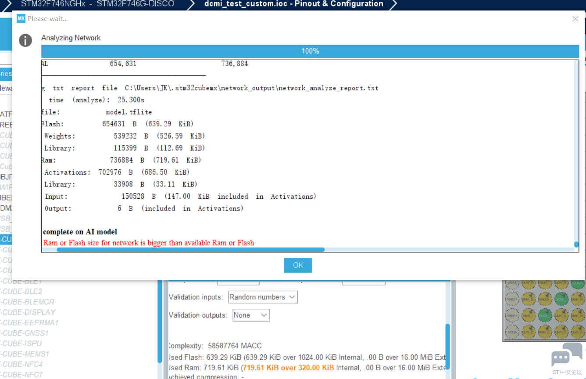Image resolution: width=586 pixels, height=379 pixels.
Task: Click the Ram 736884 B report line
Action: tap(121, 160)
